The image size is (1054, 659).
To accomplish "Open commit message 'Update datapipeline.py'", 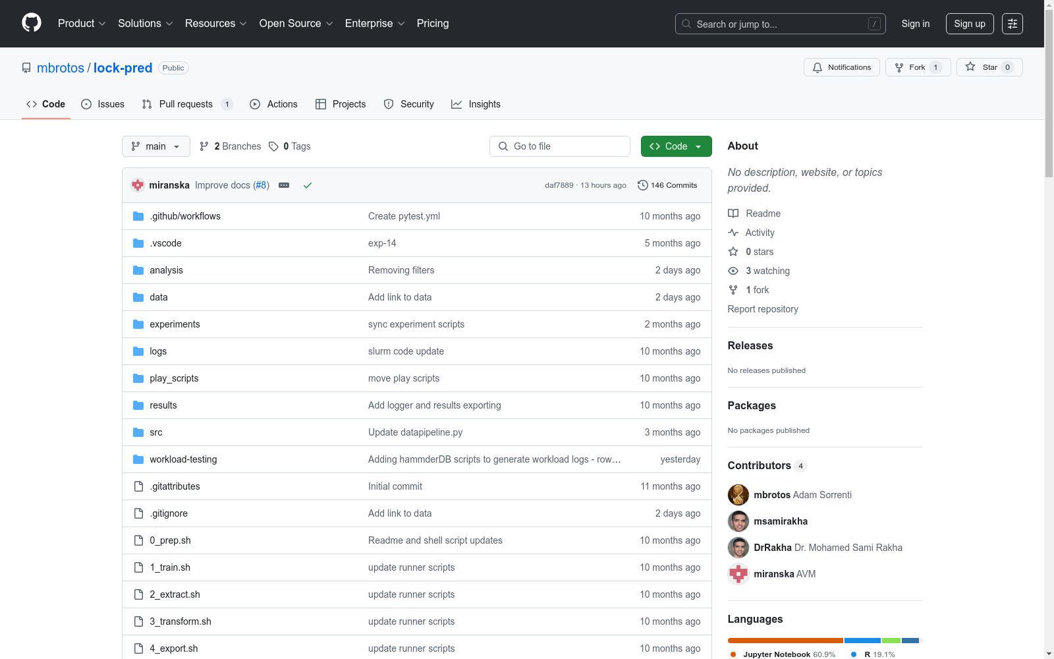I will click(x=415, y=432).
